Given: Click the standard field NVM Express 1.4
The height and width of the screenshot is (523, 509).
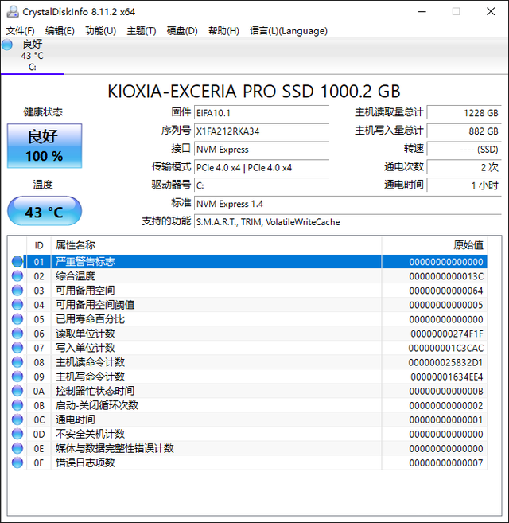Looking at the screenshot, I should pos(348,204).
